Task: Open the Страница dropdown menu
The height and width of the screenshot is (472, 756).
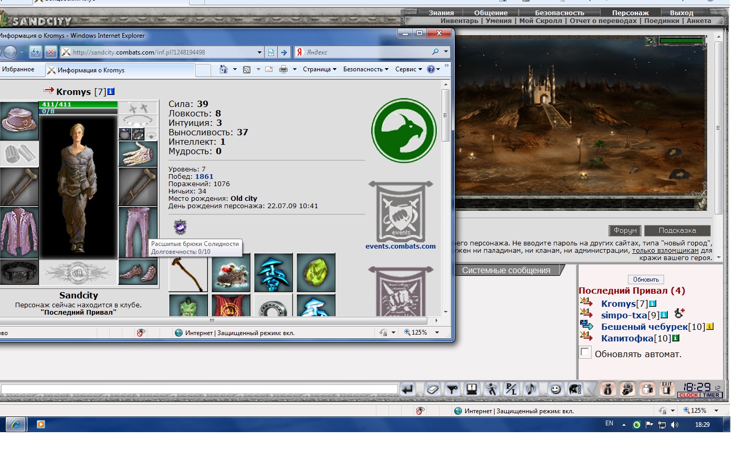Action: 320,69
